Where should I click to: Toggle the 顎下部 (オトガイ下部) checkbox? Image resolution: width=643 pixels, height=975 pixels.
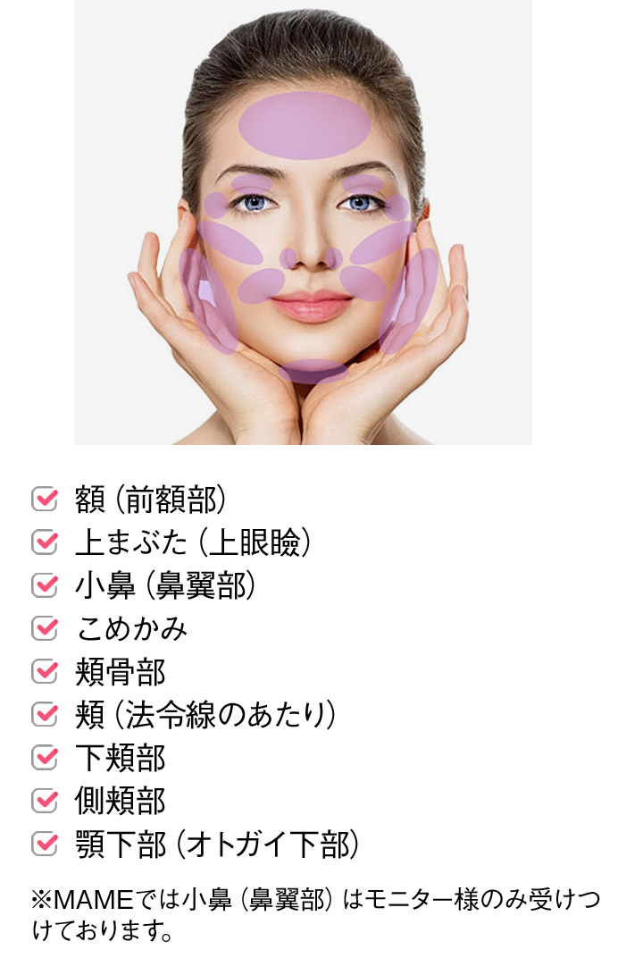(44, 844)
